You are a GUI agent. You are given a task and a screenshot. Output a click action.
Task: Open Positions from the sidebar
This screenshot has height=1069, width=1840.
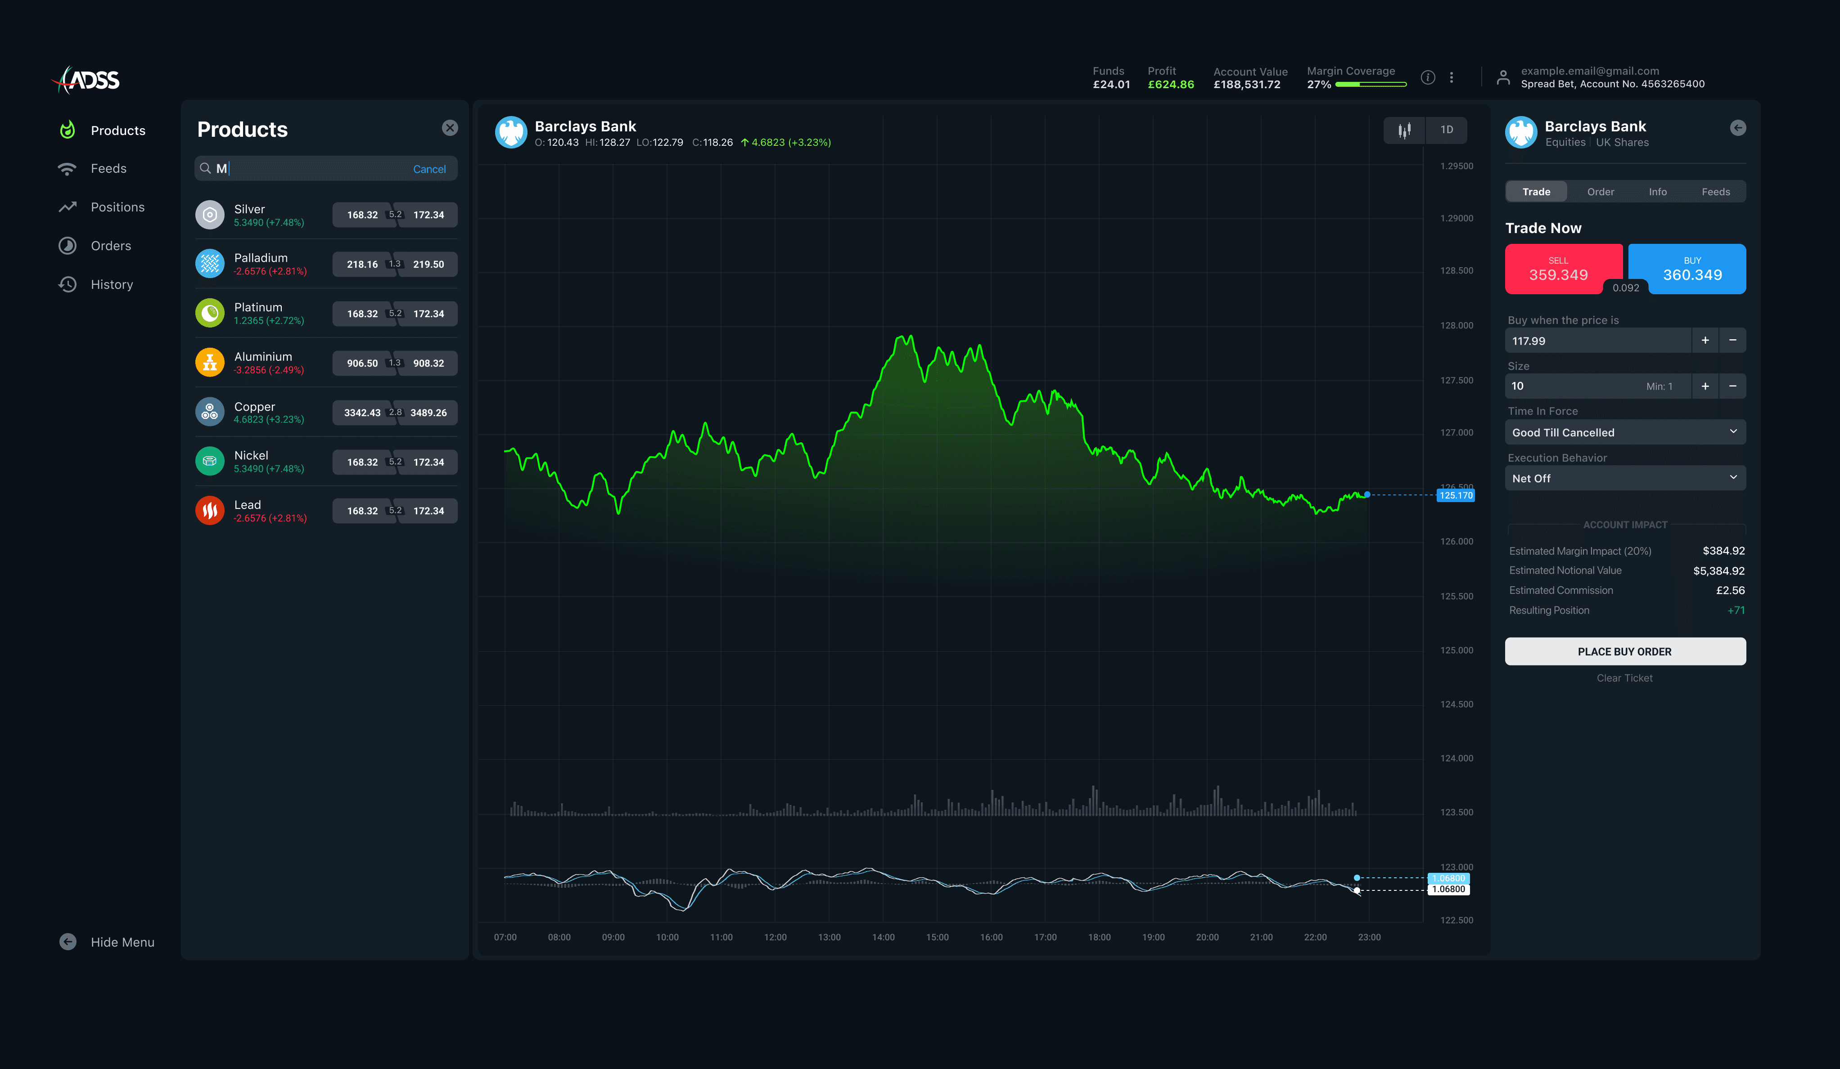117,207
